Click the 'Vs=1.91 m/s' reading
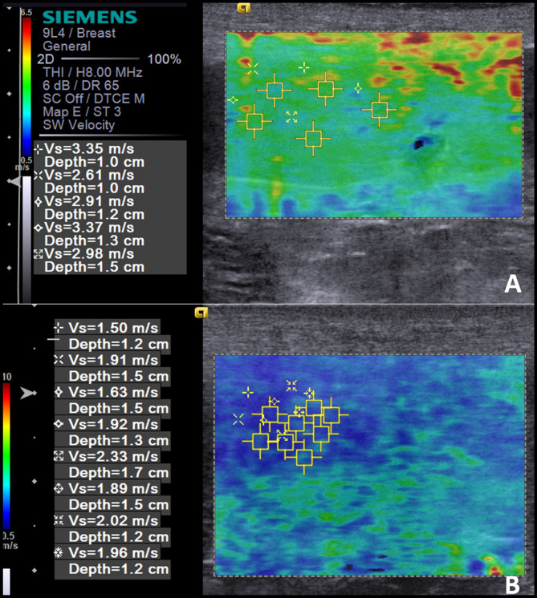This screenshot has width=537, height=598. [113, 360]
